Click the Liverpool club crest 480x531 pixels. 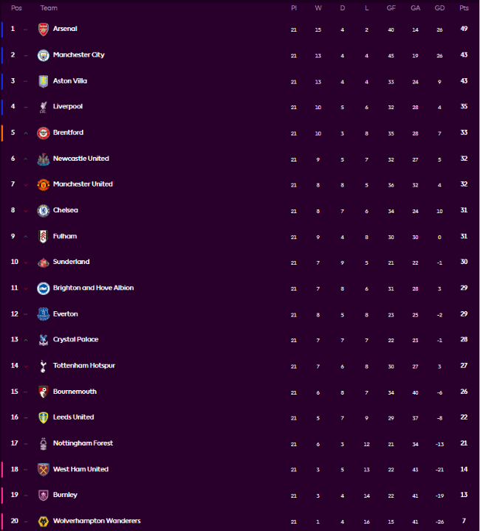43,107
